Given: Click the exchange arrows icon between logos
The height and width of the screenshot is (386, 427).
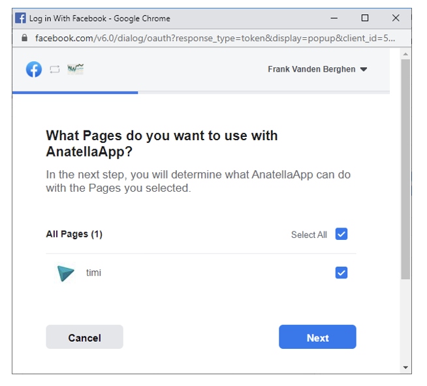Looking at the screenshot, I should pos(55,69).
